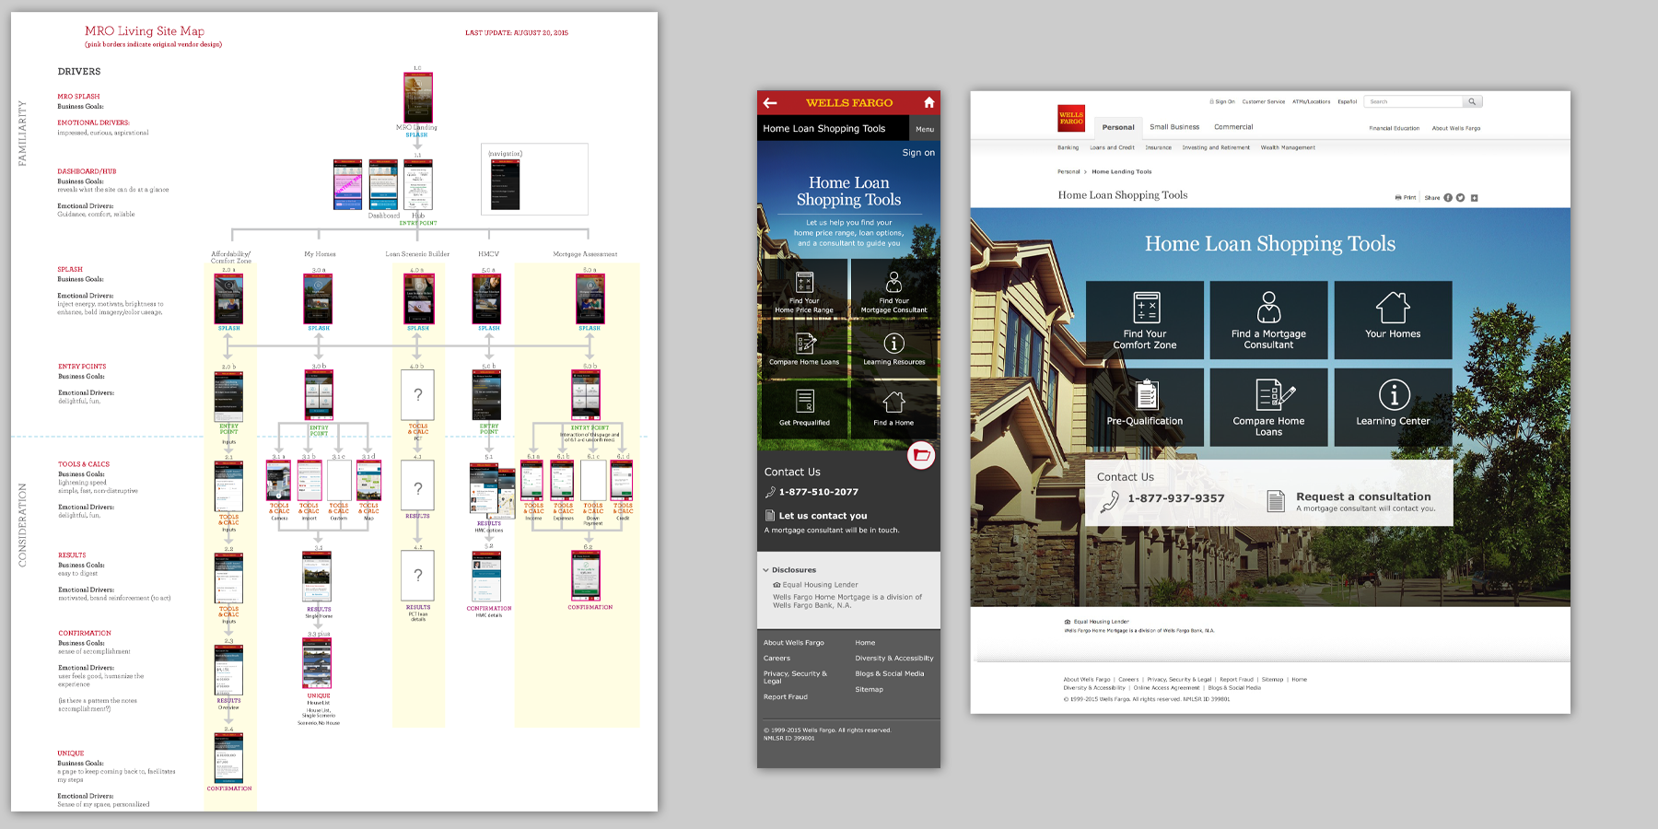Open the Find Your Comfort Zone calculator tile
1658x829 pixels.
[x=1144, y=320]
